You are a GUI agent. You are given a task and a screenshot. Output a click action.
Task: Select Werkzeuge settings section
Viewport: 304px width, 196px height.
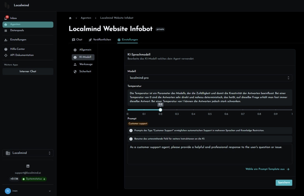click(x=83, y=64)
